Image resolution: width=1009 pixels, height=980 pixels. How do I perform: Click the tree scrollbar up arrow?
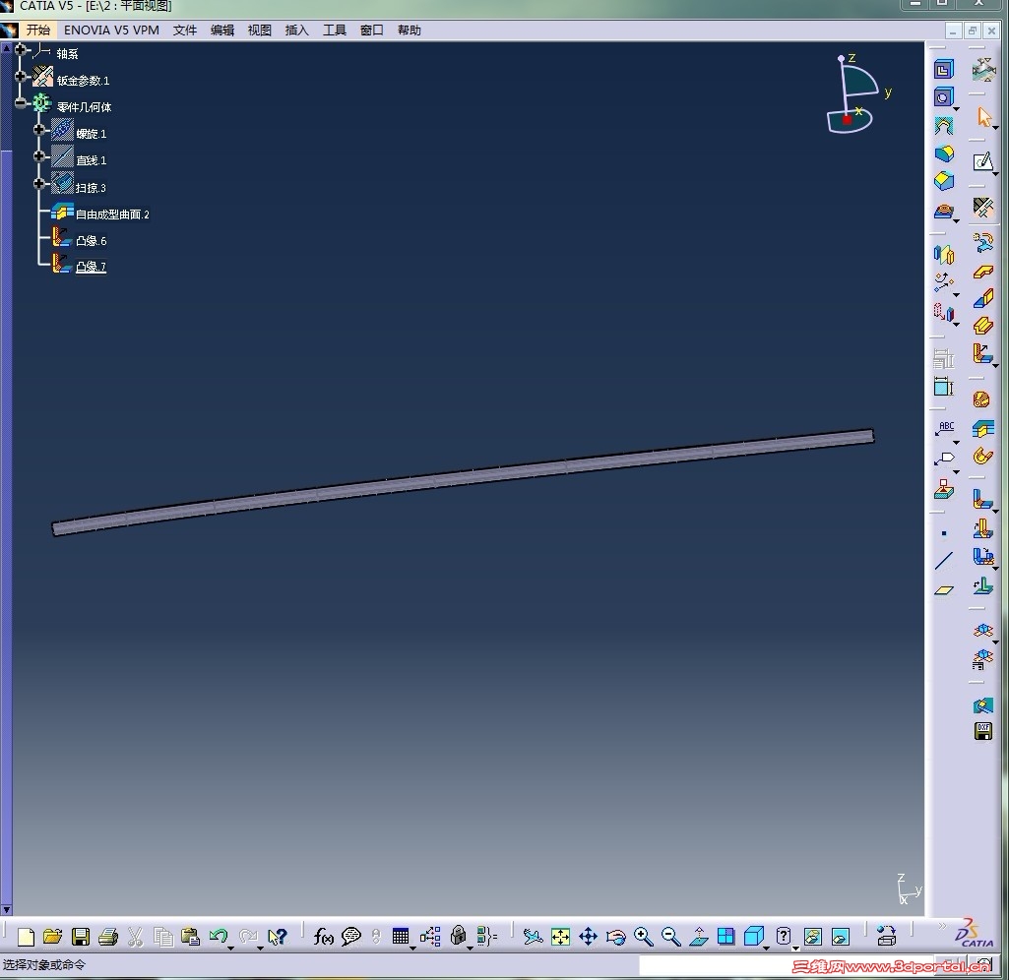(7, 48)
